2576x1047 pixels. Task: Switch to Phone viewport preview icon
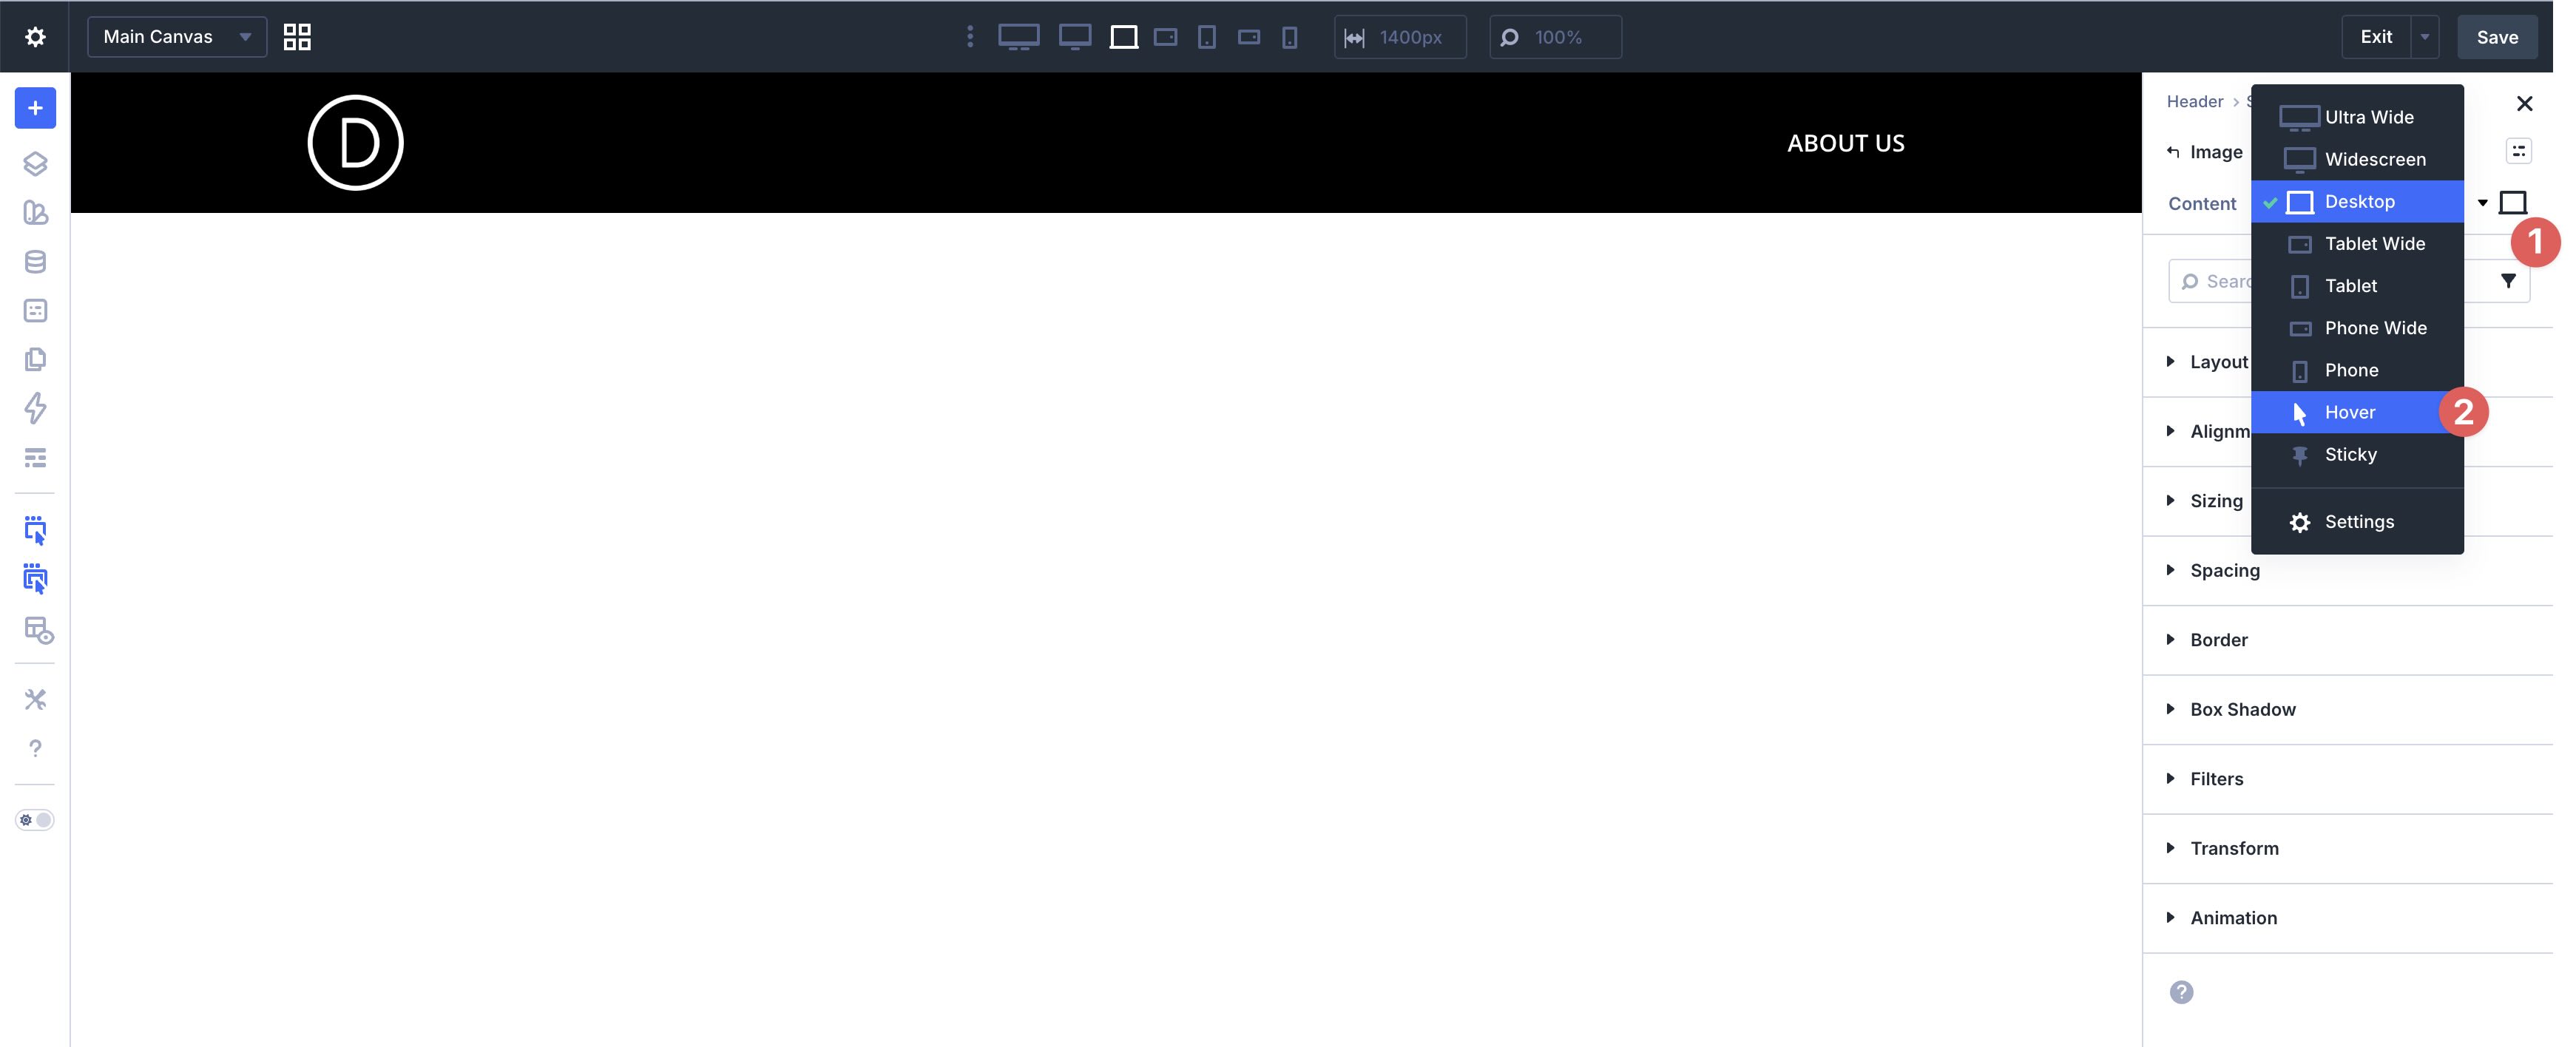[x=1289, y=37]
